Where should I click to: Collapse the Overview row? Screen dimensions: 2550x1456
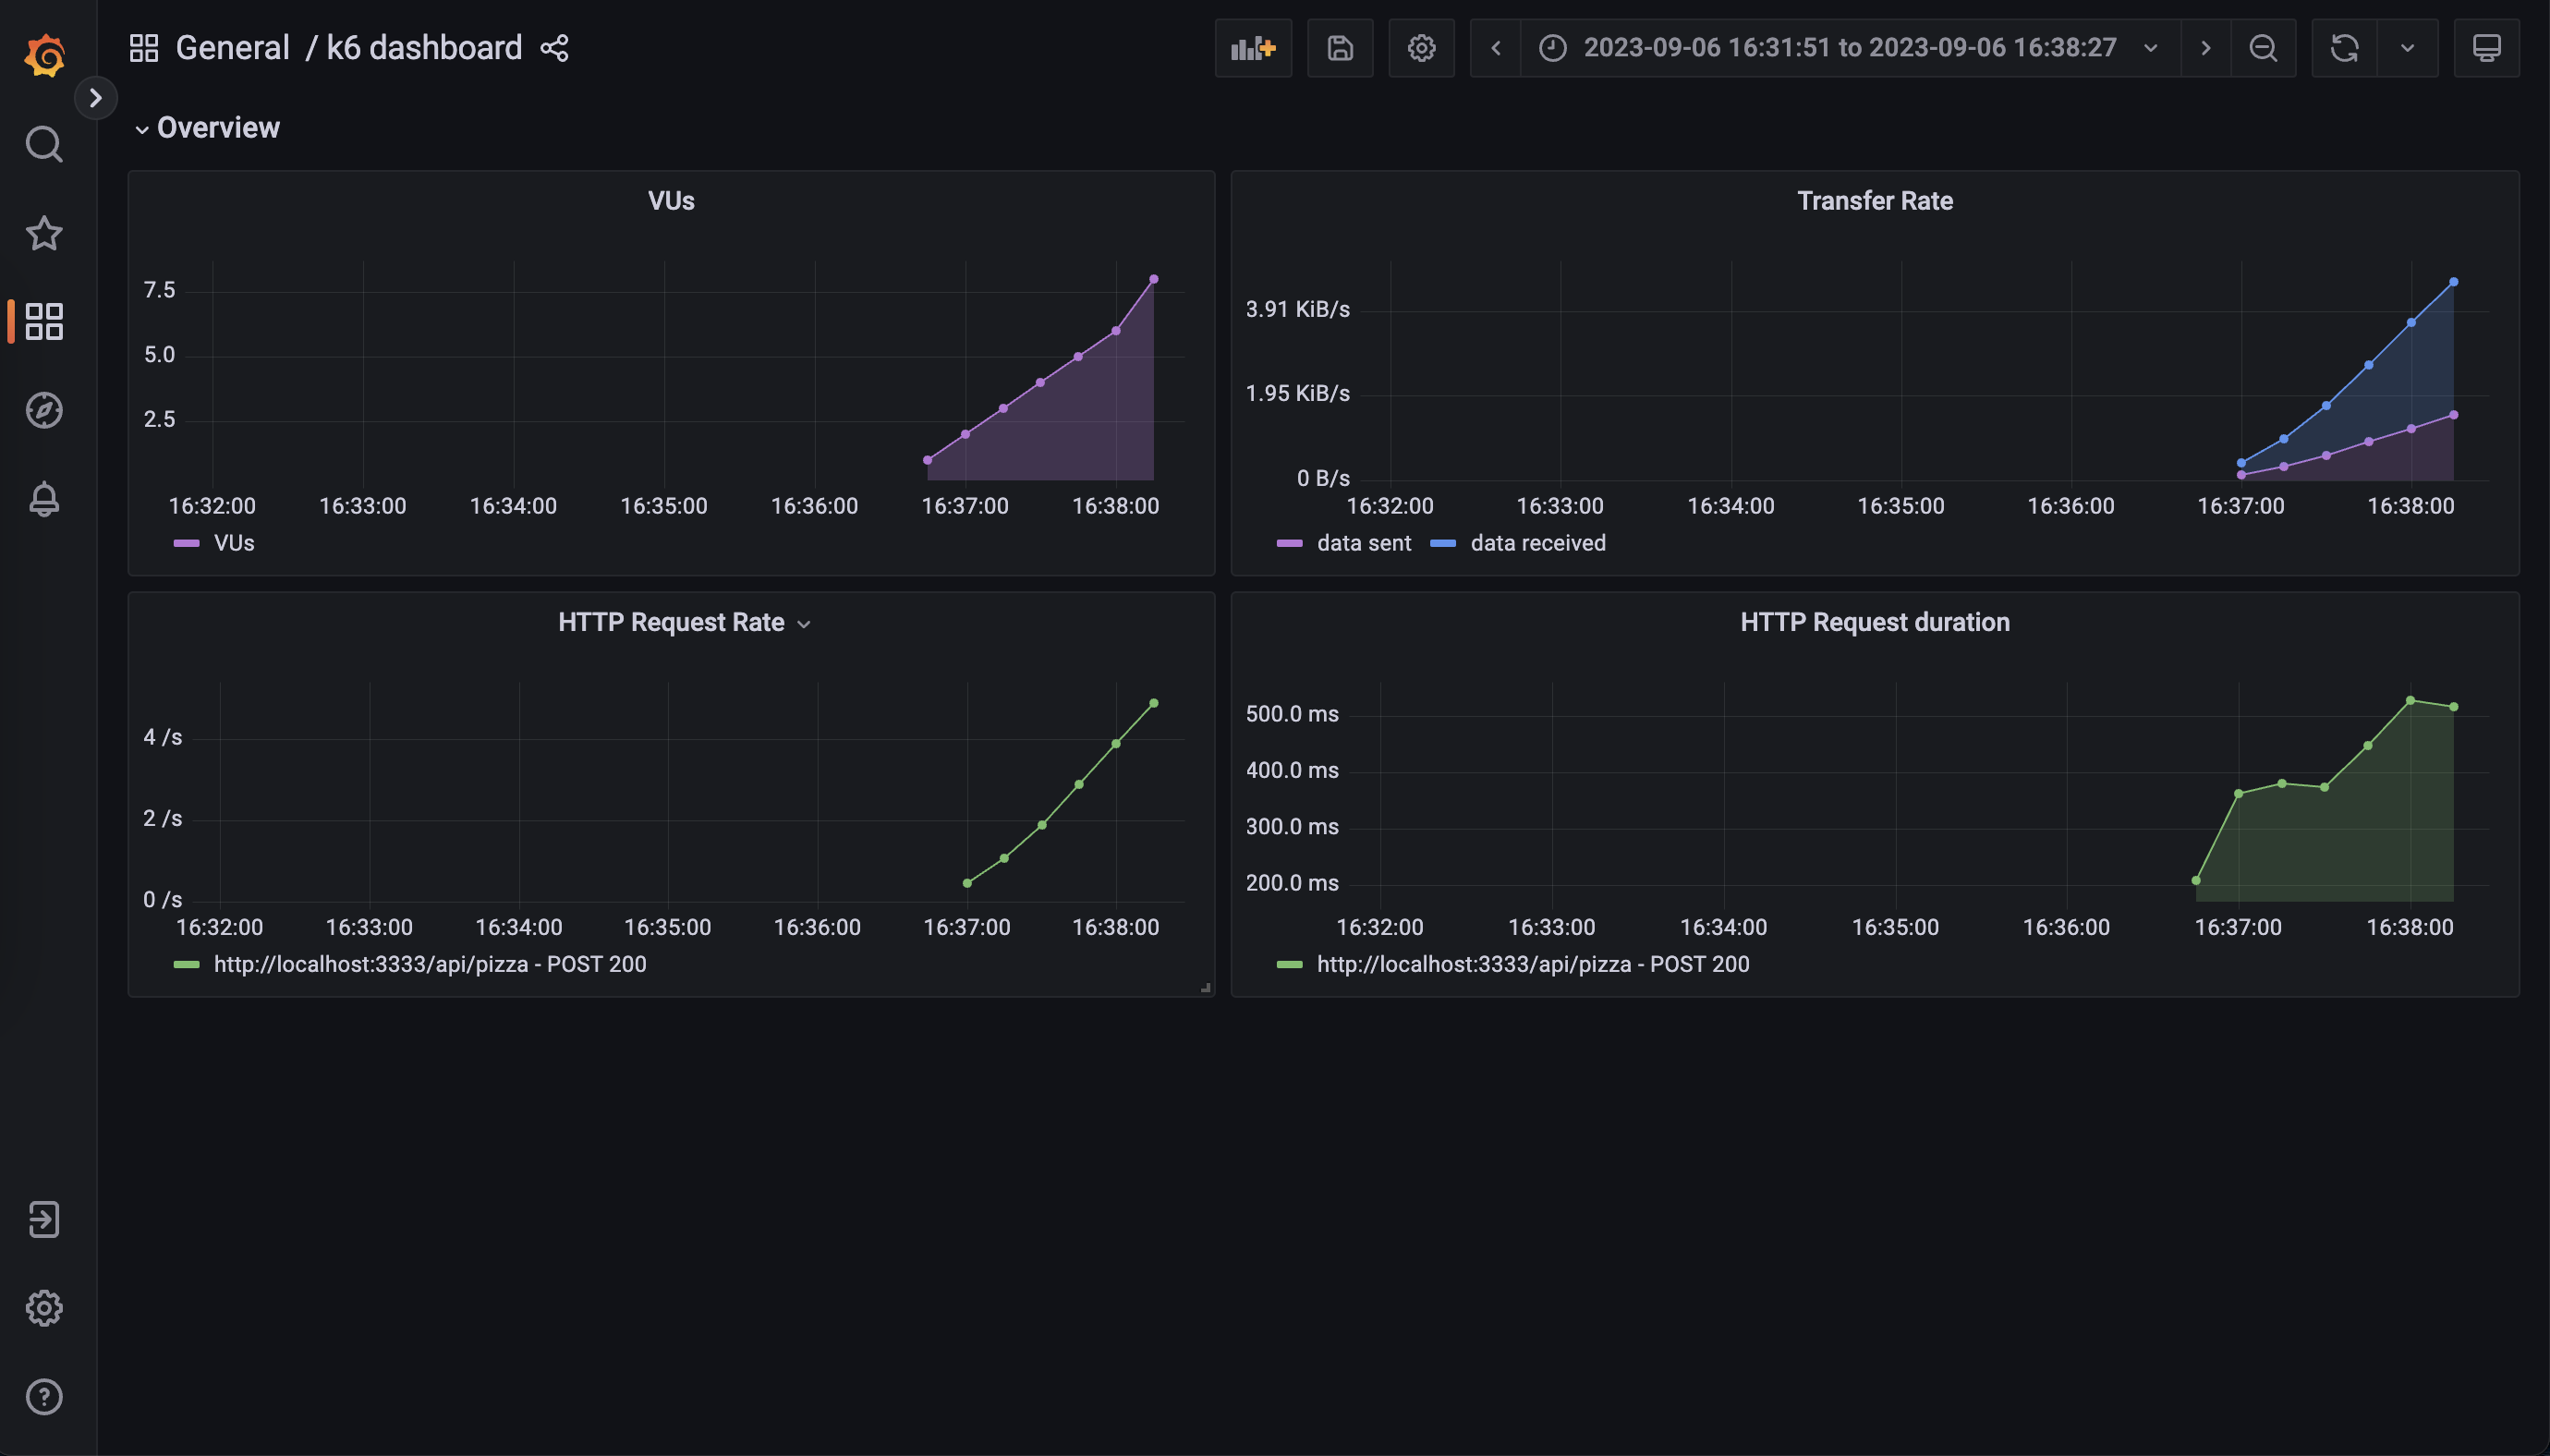point(142,129)
